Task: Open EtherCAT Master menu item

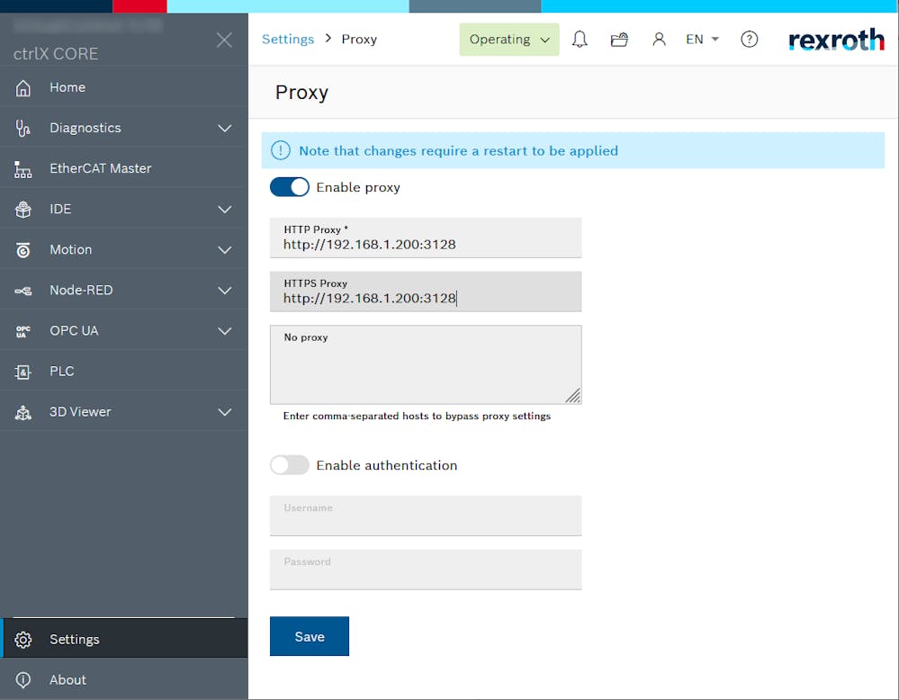Action: click(x=124, y=168)
